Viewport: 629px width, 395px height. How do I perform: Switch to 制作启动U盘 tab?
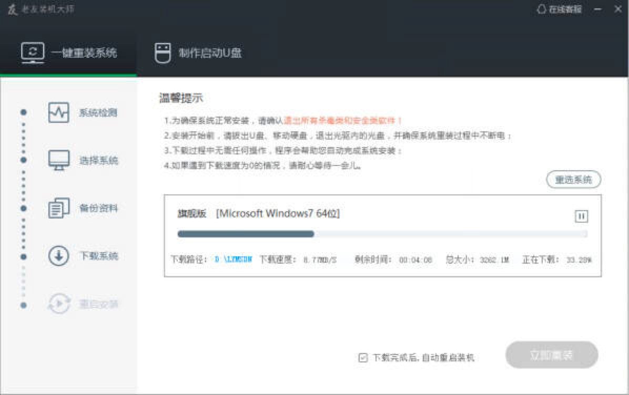point(198,53)
